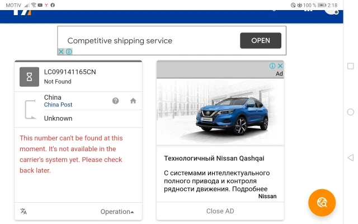This screenshot has height=224, width=358.
Task: Expand the Operation menu
Action: tap(117, 212)
